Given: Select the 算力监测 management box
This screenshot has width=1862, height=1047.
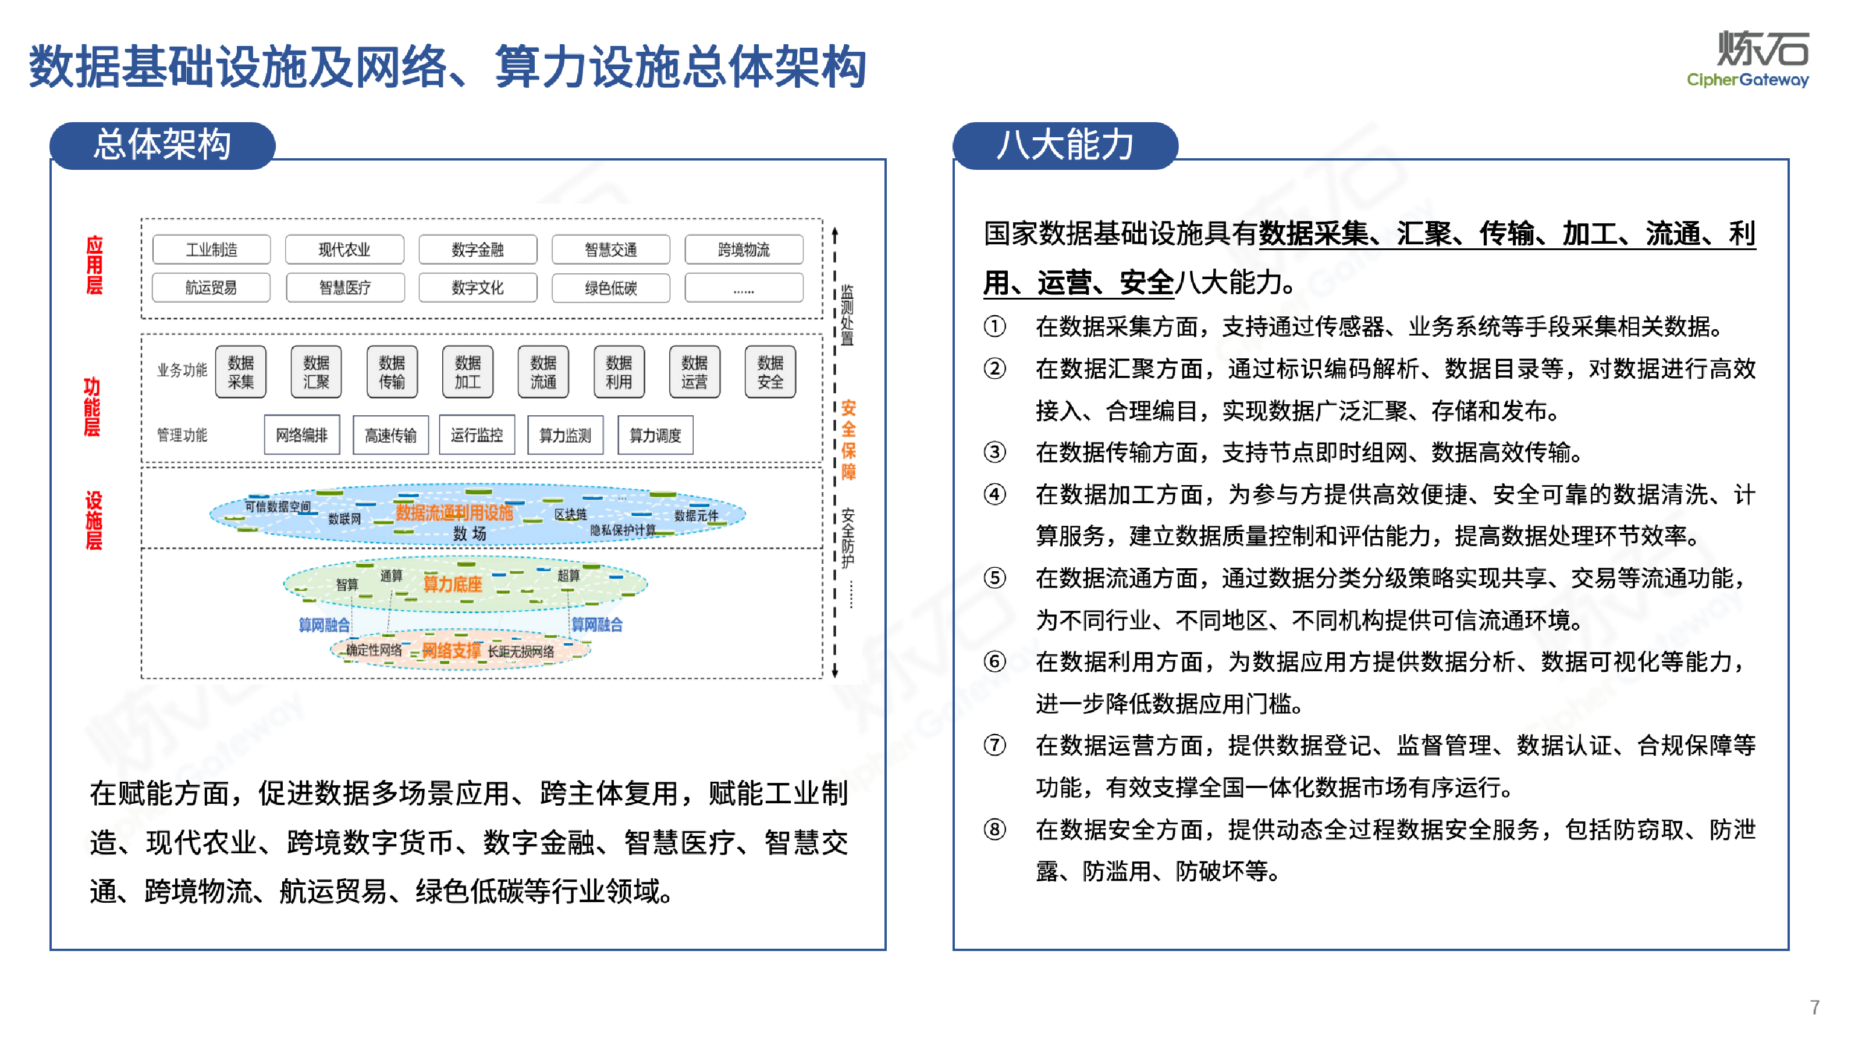Looking at the screenshot, I should pos(565,435).
